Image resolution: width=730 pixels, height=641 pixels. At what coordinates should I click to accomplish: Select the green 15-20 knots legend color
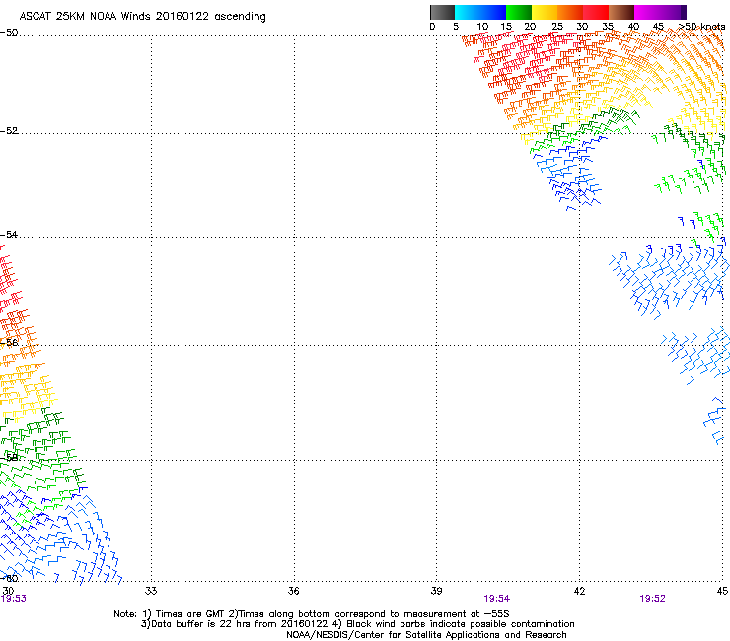[519, 12]
